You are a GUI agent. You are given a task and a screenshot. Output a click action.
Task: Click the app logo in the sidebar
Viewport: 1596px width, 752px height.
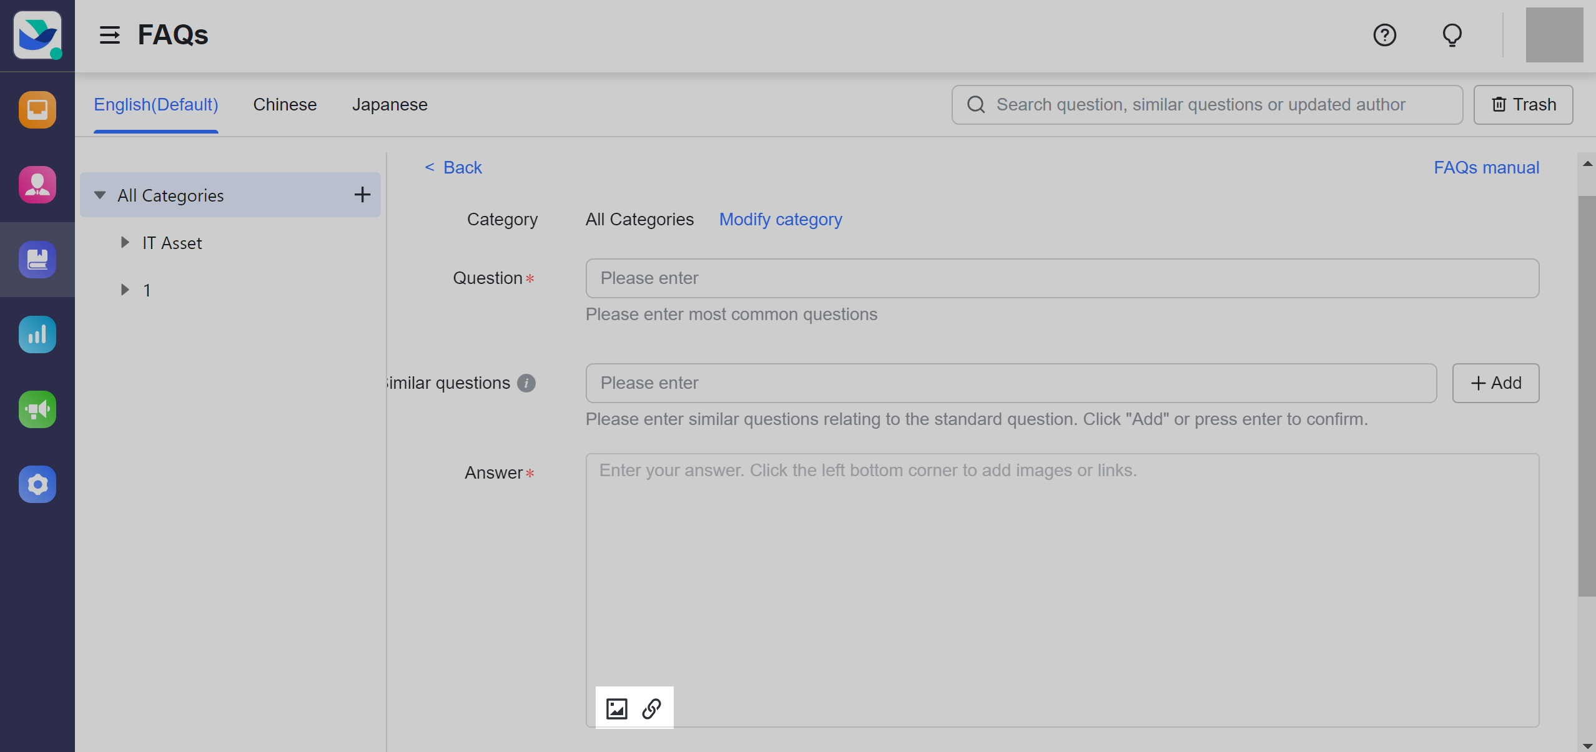pyautogui.click(x=37, y=35)
